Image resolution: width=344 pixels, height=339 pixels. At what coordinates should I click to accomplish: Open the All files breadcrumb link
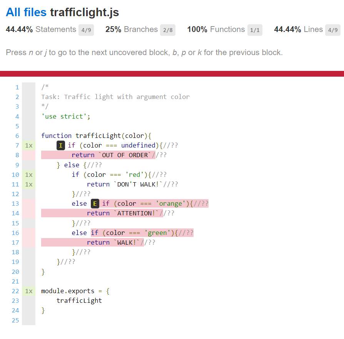pos(26,12)
